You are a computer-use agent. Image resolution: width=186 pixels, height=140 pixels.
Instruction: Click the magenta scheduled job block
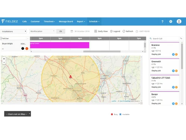click(x=60, y=45)
